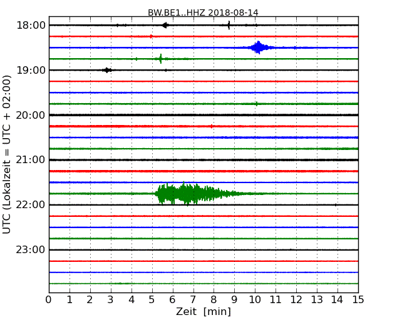
Task: Click the red blip near minute 7.9 below 20:00
Action: pos(212,126)
